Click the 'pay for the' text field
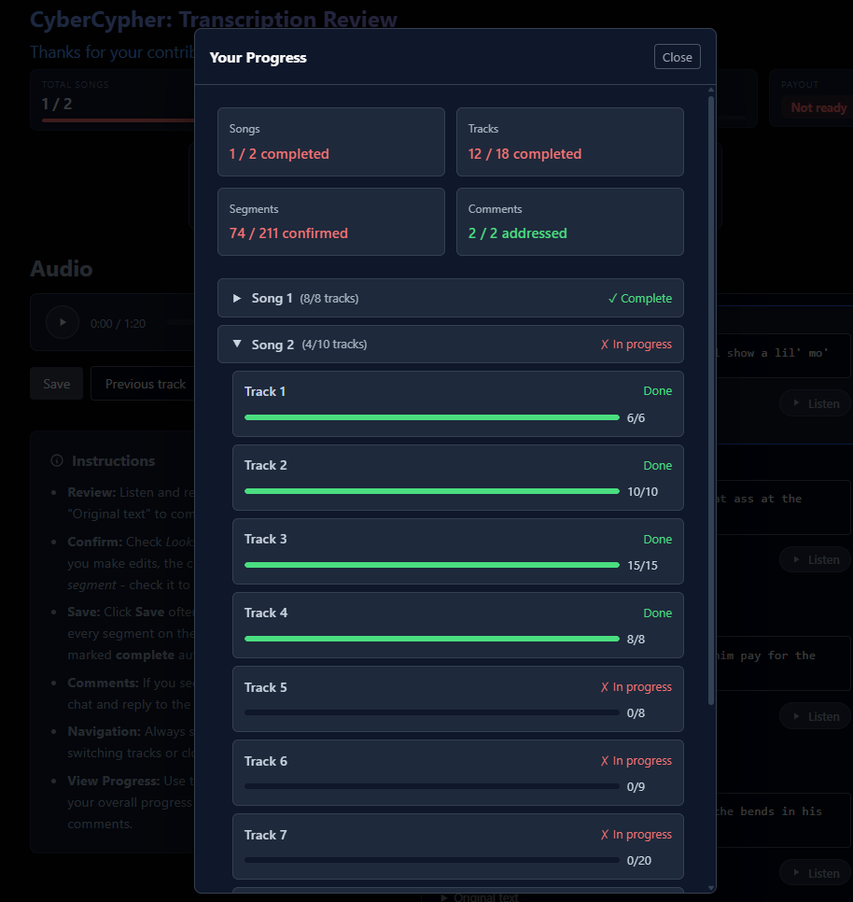Screen dimensions: 853x902 [783, 663]
